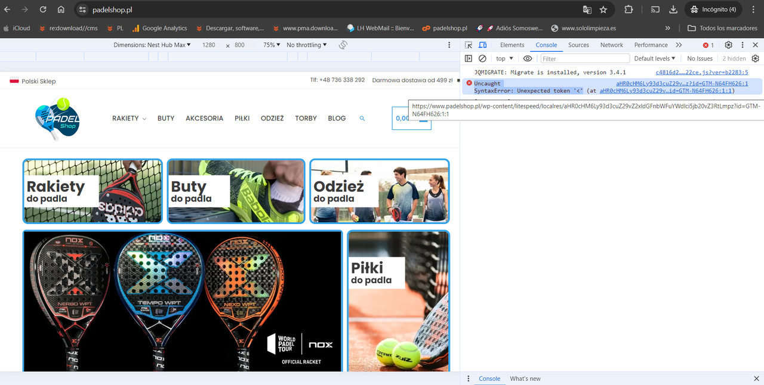Image resolution: width=764 pixels, height=385 pixels.
Task: Open the c4816d2…22ce.js source link
Action: (x=701, y=72)
